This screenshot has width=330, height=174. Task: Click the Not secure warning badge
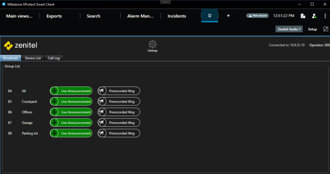click(257, 16)
